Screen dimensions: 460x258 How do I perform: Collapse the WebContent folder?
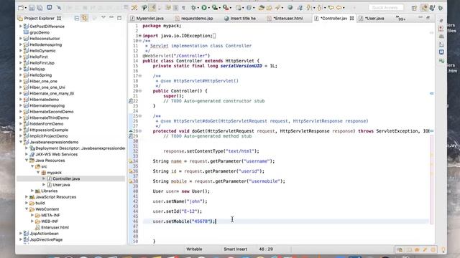click(27, 209)
